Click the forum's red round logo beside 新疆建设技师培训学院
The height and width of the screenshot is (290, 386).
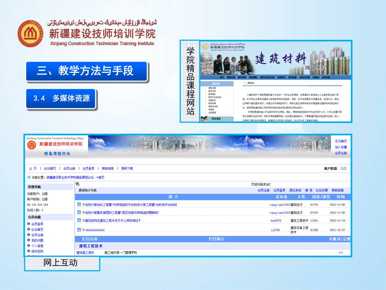(x=32, y=145)
